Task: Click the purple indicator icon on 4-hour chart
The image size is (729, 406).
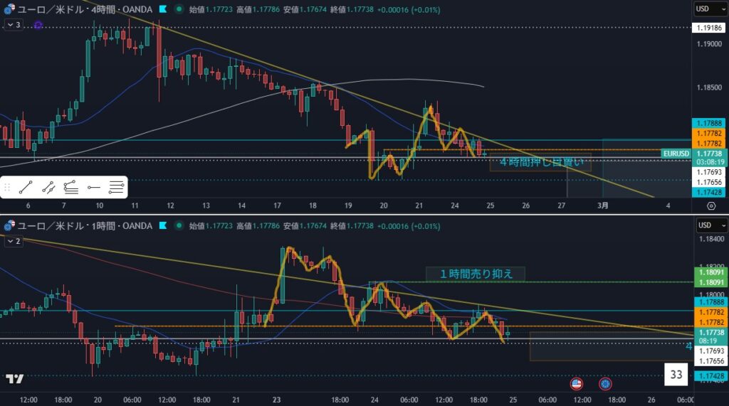Action: coord(38,25)
